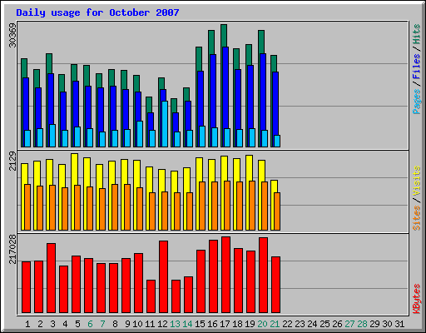The height and width of the screenshot is (333, 426).
Task: Click green weekend day label 20
Action: pos(262,324)
